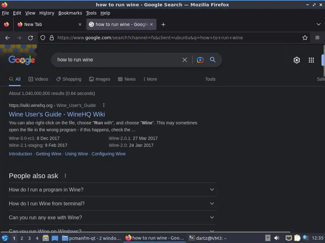Reload the current page
This screenshot has height=243, width=325.
(30, 38)
